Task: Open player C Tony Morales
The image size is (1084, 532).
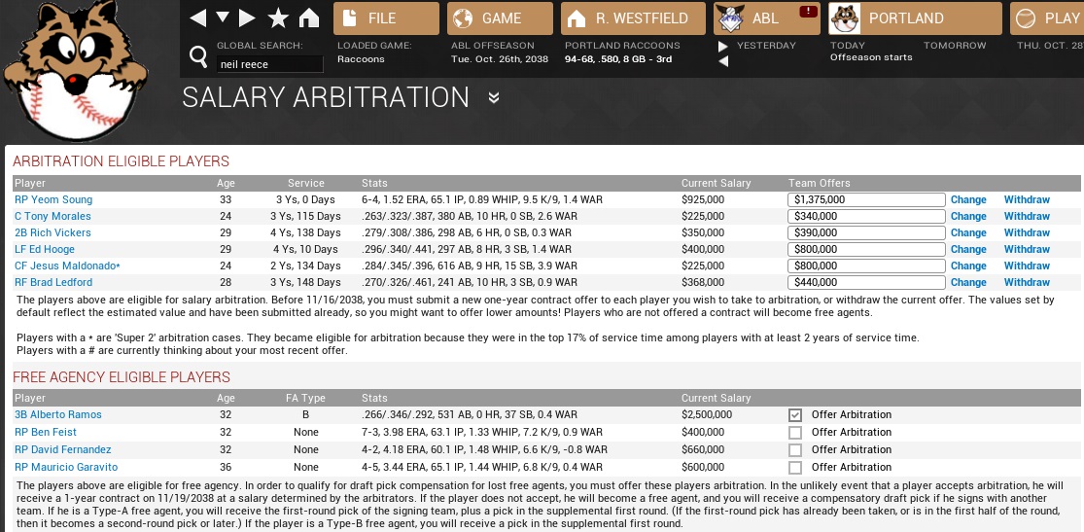Action: tap(52, 216)
